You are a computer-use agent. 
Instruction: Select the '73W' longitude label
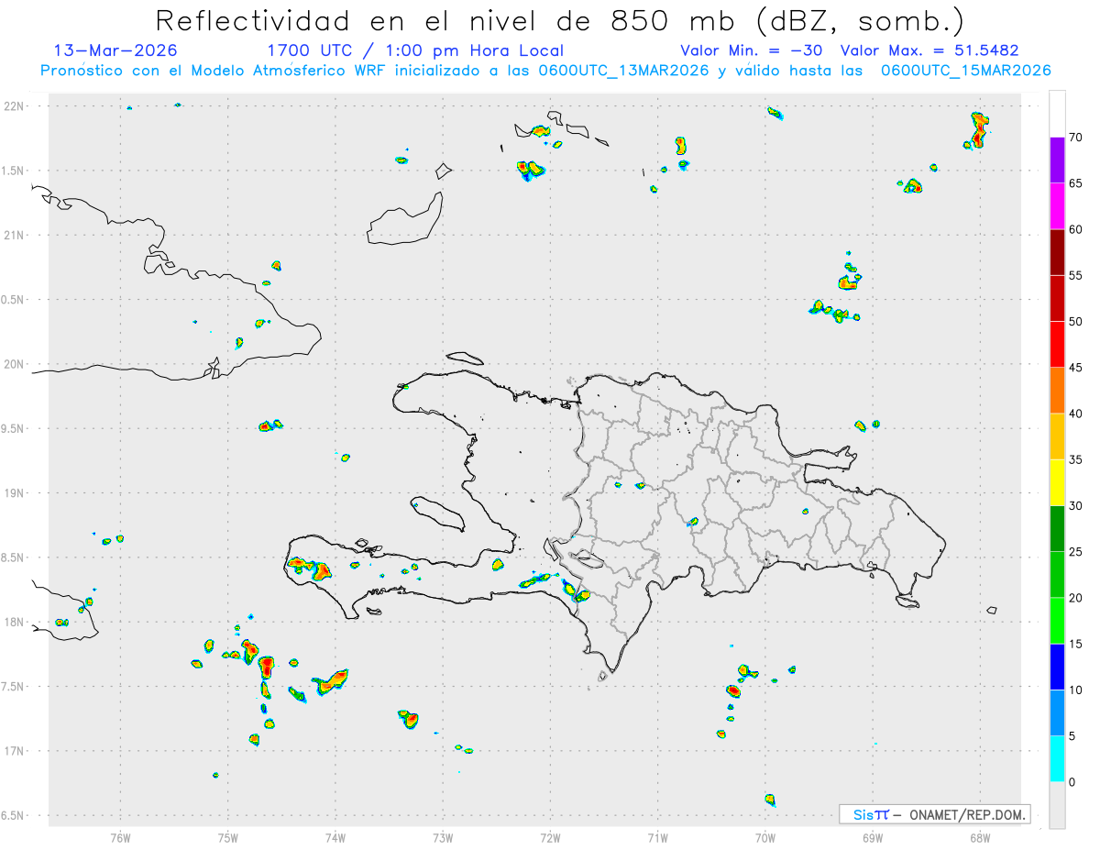click(443, 837)
